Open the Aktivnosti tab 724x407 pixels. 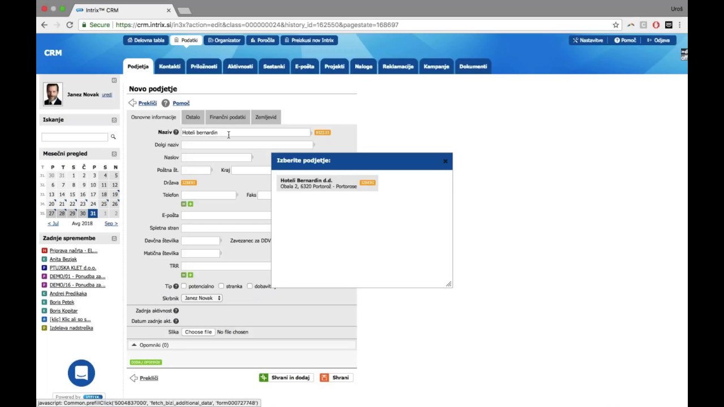[240, 66]
